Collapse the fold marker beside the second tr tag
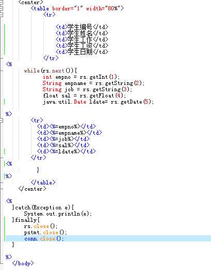This screenshot has height=270, width=211. pyautogui.click(x=1, y=120)
